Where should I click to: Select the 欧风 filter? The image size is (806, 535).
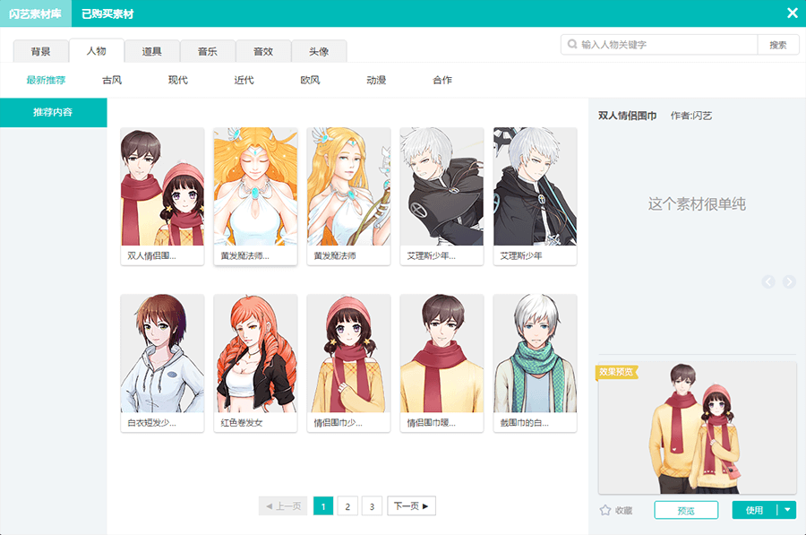[310, 80]
